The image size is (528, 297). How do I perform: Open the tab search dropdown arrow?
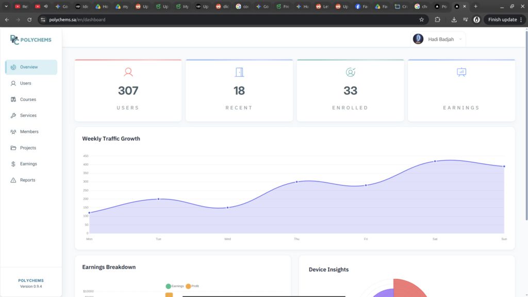coord(6,6)
